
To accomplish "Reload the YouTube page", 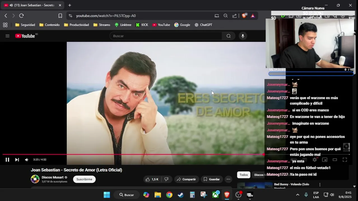I will click(21, 16).
